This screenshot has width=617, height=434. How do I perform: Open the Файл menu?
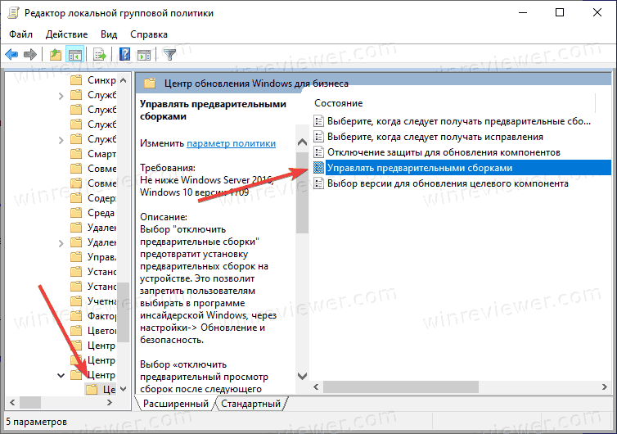tap(20, 34)
